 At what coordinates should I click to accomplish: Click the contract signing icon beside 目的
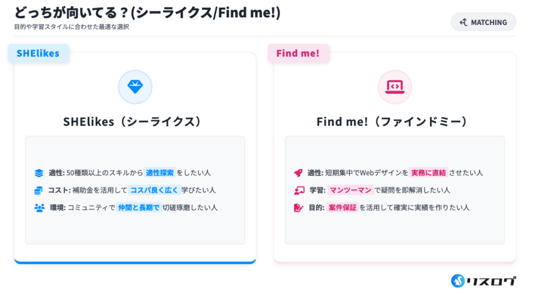tap(299, 207)
